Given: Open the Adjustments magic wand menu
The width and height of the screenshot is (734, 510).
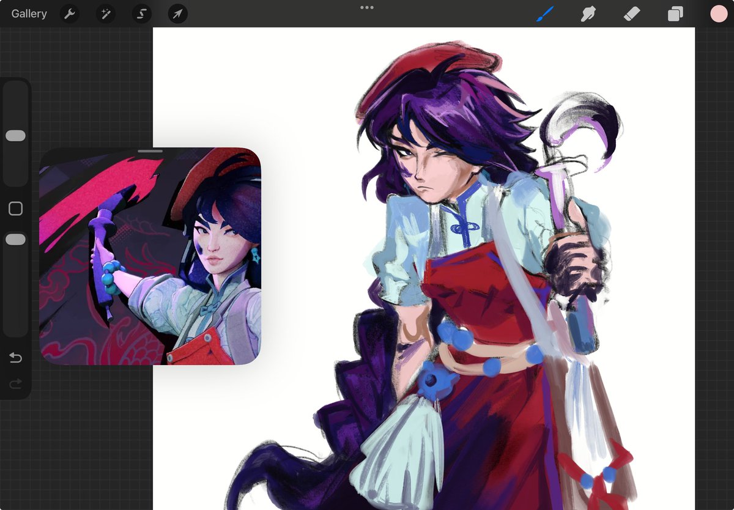Looking at the screenshot, I should tap(106, 13).
